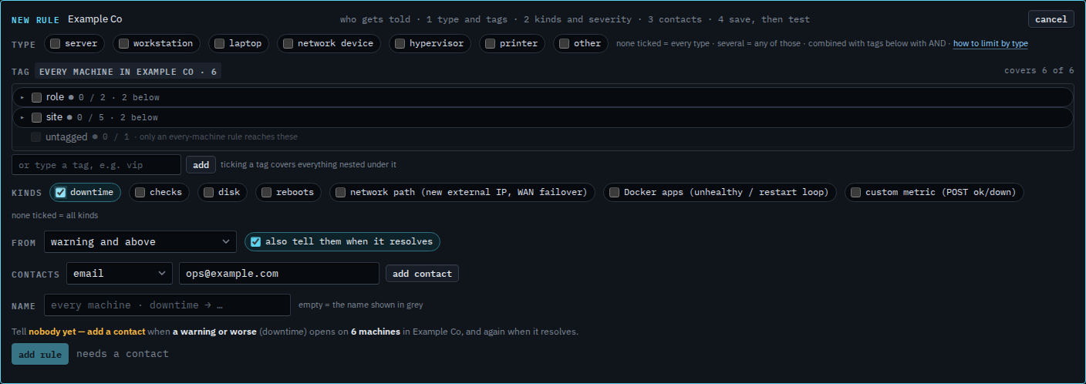Tick the server type checkbox

point(56,44)
